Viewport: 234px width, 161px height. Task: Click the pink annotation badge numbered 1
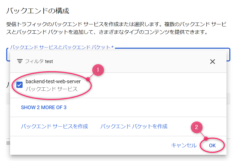98,70
